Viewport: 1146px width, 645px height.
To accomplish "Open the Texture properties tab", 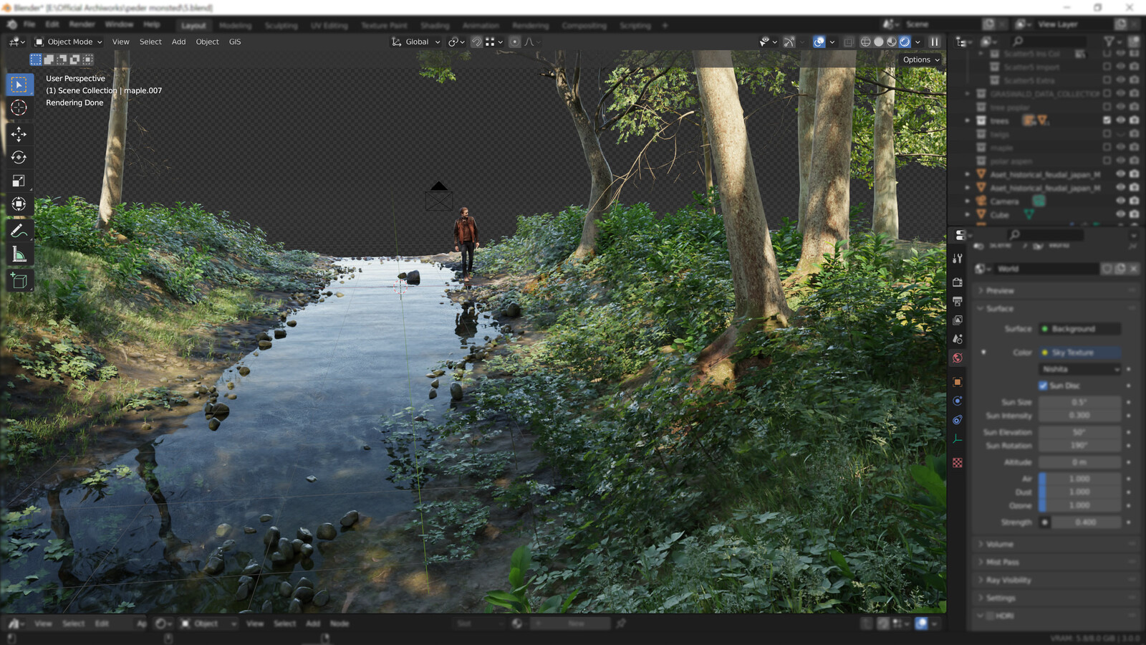I will 958,463.
